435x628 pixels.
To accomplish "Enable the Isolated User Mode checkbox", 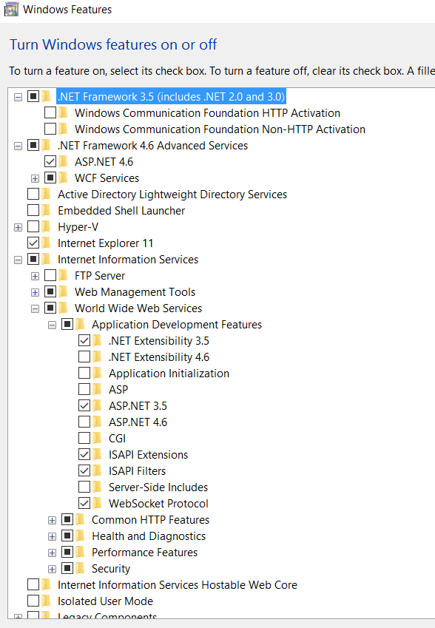I will (x=33, y=601).
